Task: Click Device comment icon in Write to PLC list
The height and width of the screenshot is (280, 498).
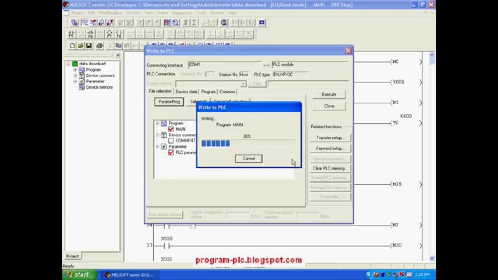Action: click(164, 135)
